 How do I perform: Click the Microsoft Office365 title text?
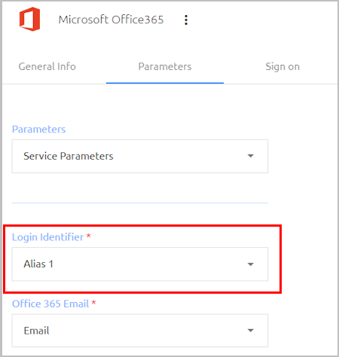coord(111,20)
